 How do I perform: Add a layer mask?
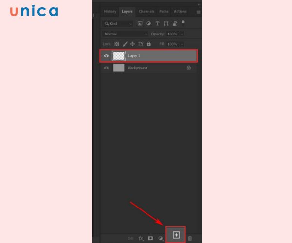[150, 238]
